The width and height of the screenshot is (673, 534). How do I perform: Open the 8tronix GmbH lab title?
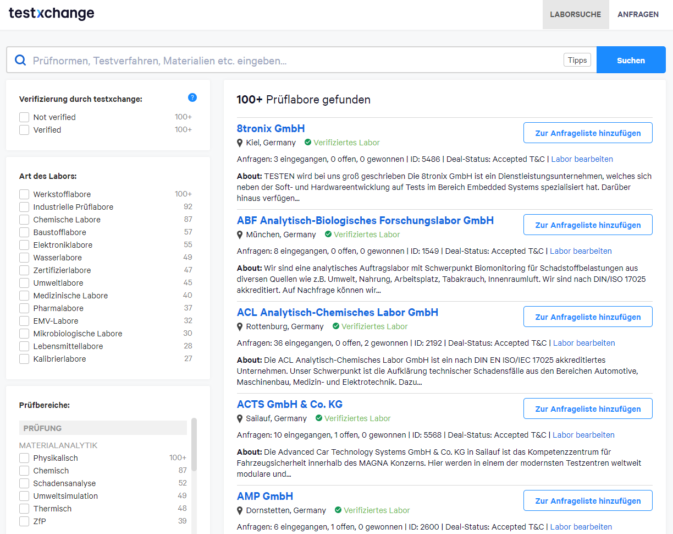[271, 129]
